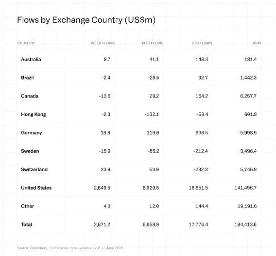
Task: Click the WEEK FLOWS column header
Action: (103, 43)
